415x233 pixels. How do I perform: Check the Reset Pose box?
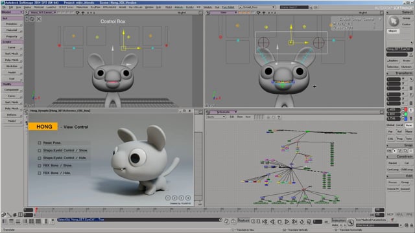click(39, 142)
